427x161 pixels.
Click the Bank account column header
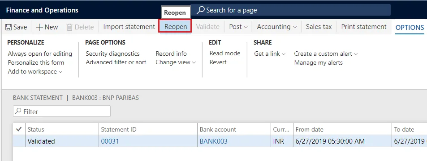(234, 129)
